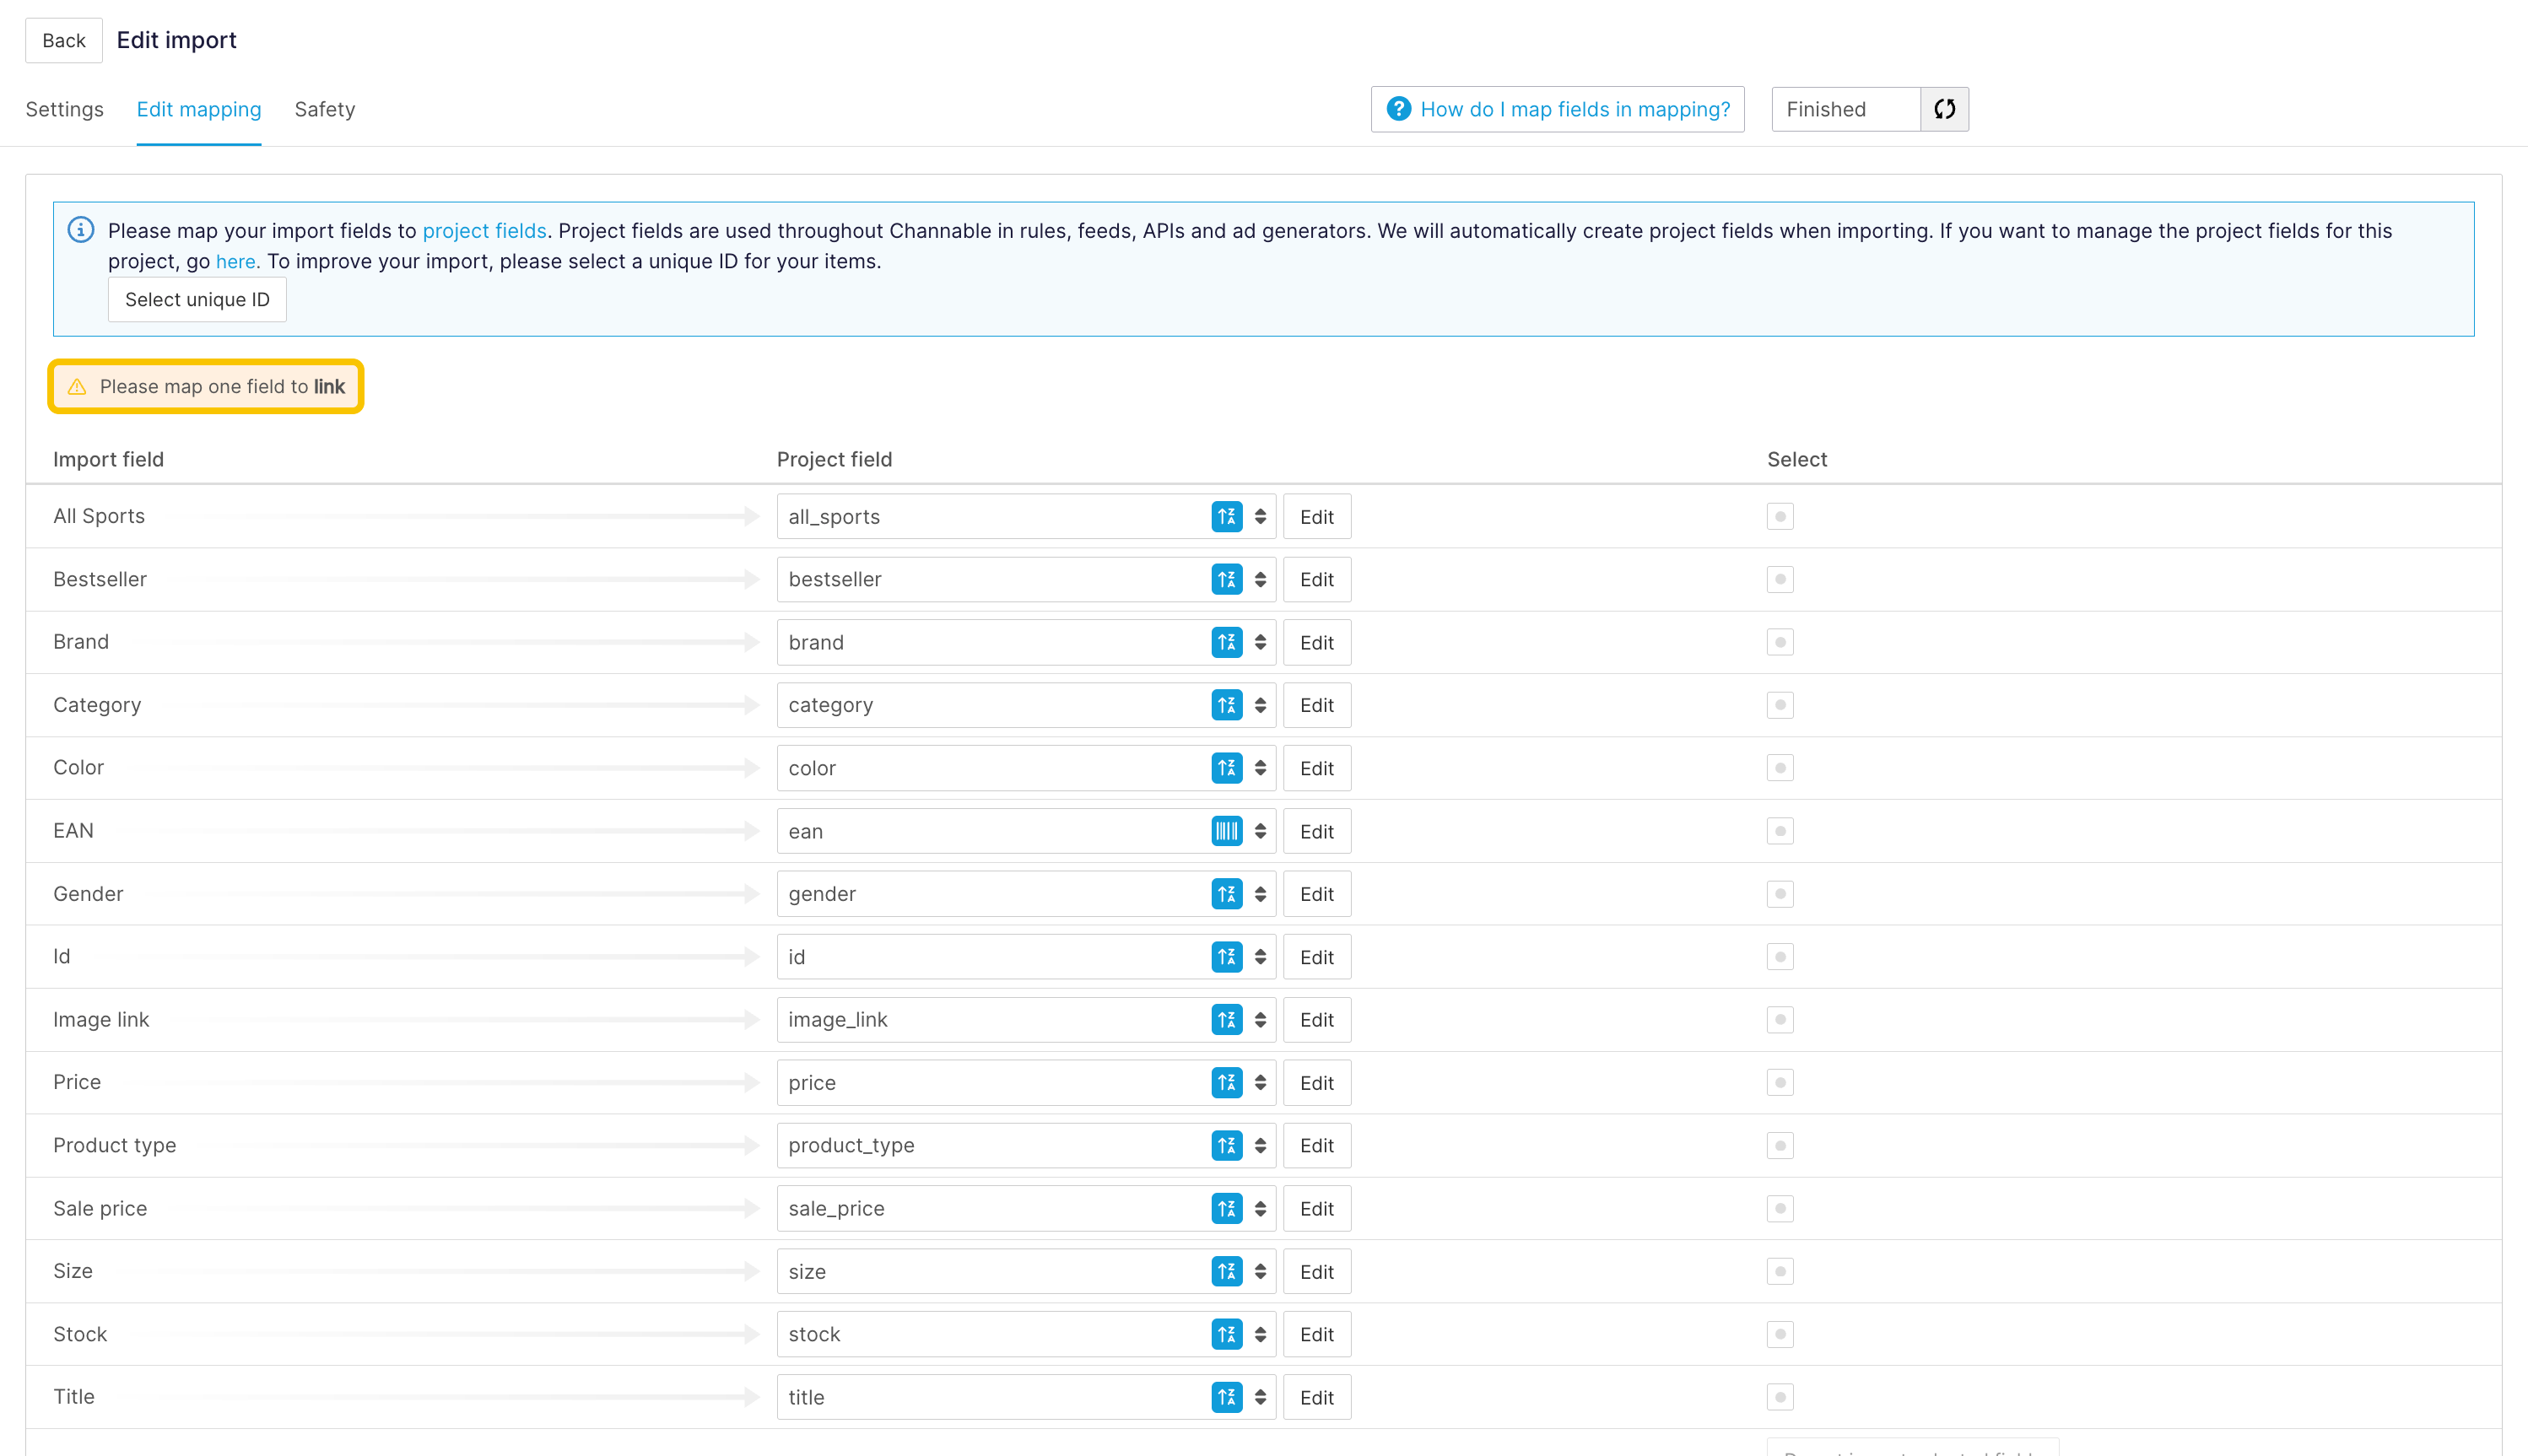Open the category project field dropdown
Screen dimensions: 2528x1456
(1260, 705)
